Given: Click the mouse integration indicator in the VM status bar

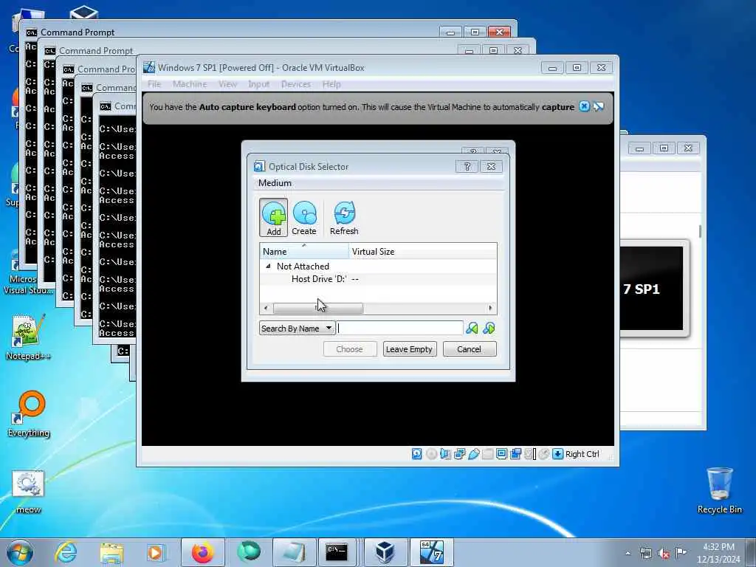Looking at the screenshot, I should point(544,454).
